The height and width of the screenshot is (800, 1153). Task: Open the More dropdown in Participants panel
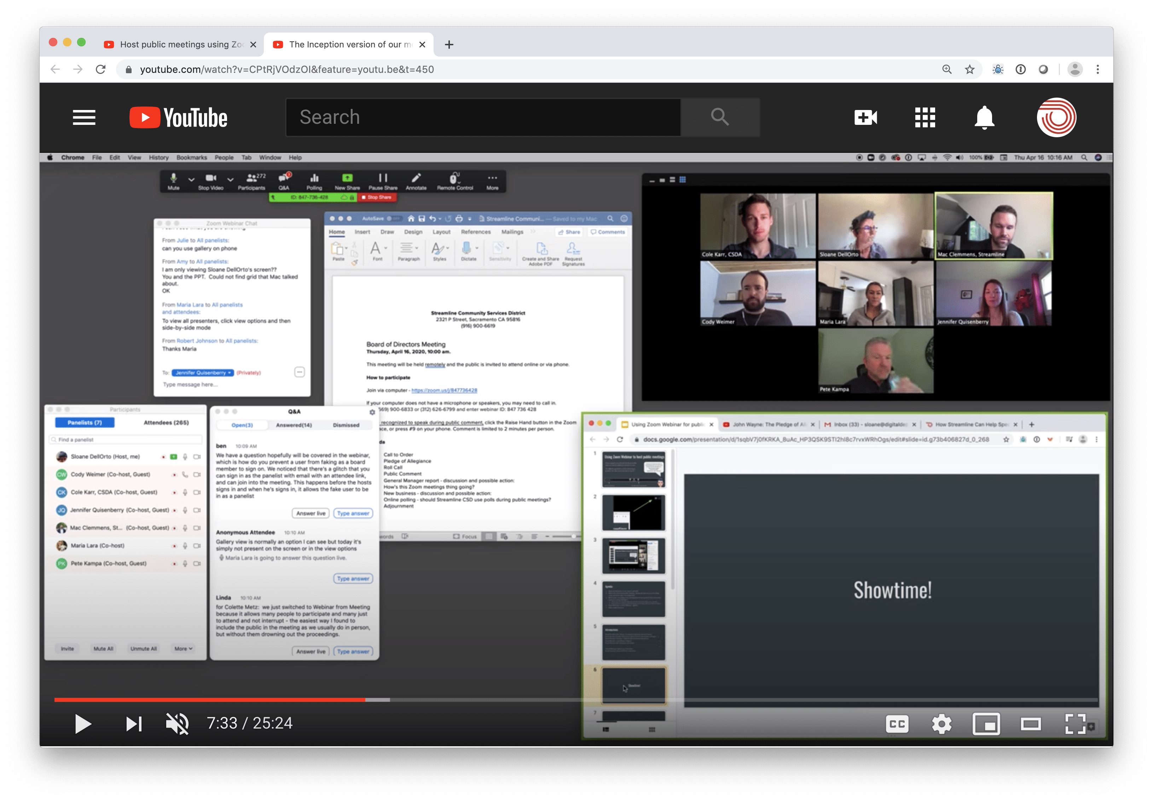(183, 649)
